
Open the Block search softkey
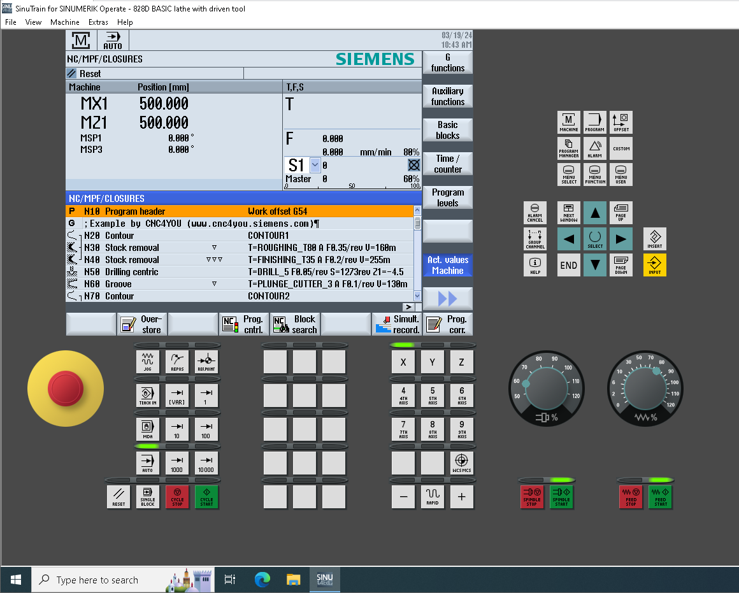(296, 325)
